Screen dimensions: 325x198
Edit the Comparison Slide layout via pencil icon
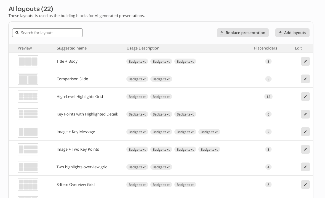pyautogui.click(x=305, y=79)
